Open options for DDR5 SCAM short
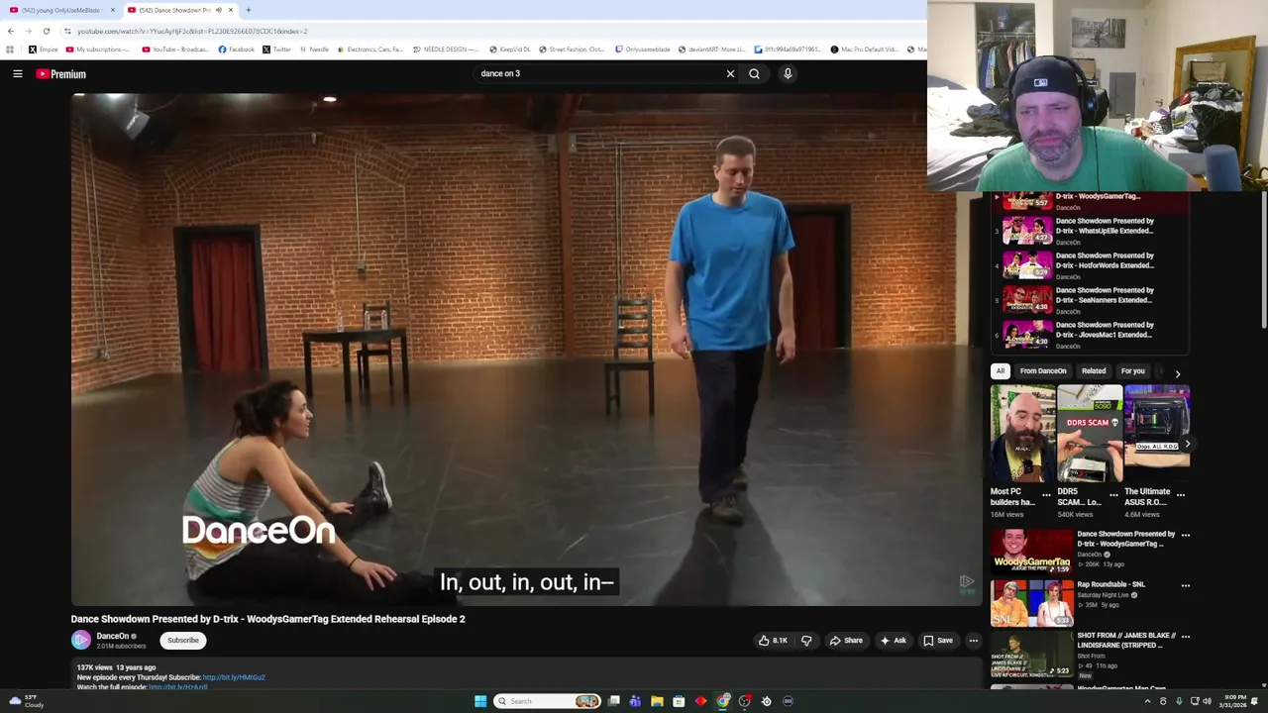 pos(1113,494)
